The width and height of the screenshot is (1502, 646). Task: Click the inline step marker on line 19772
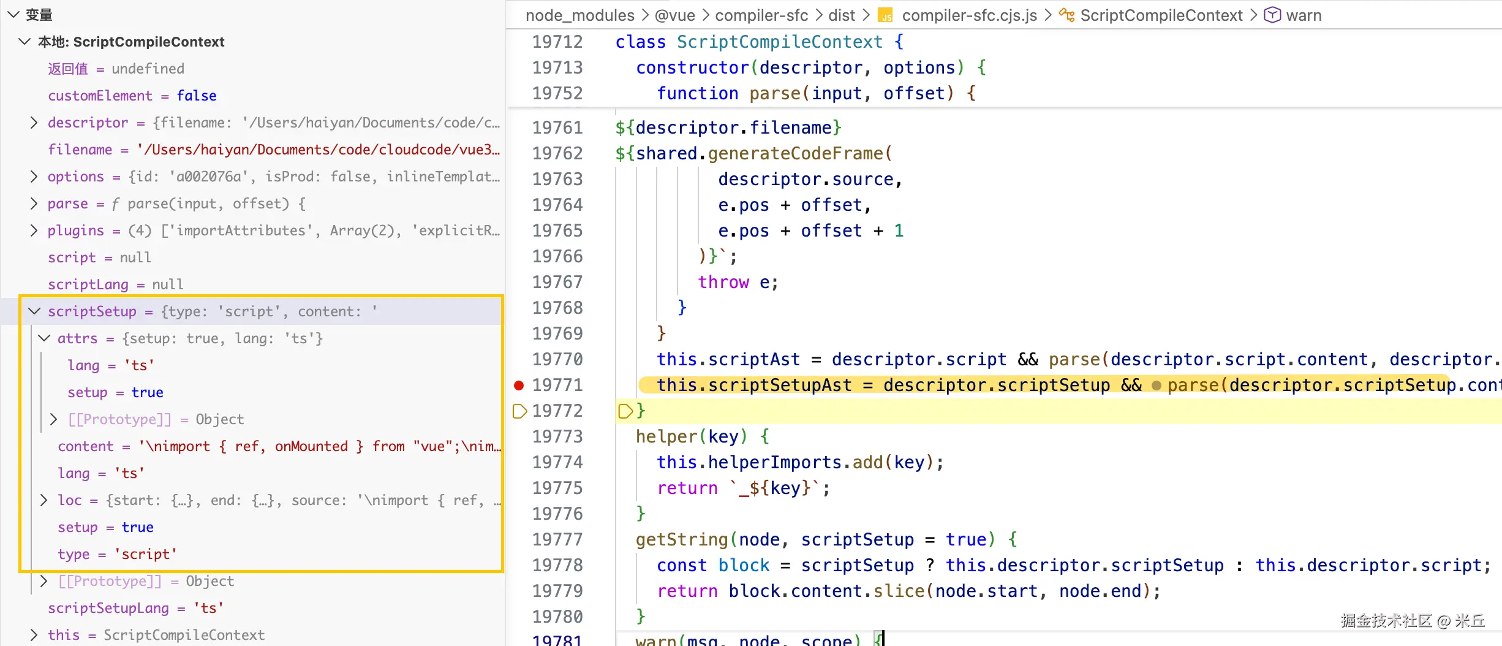click(625, 411)
